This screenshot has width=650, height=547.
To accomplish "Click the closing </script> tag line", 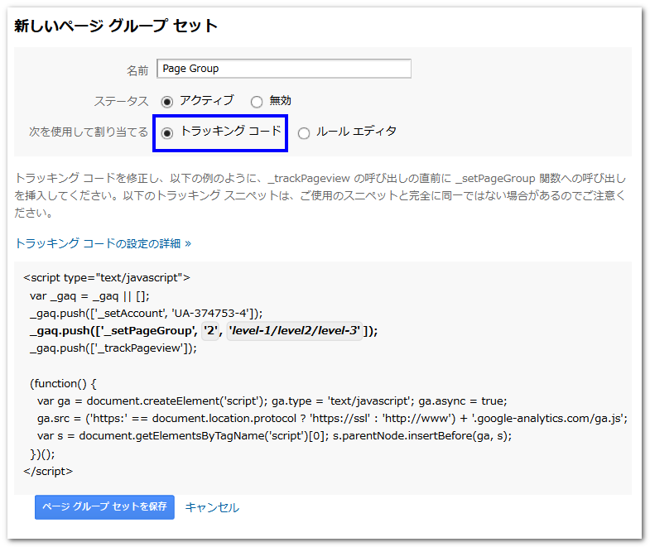I will click(48, 471).
